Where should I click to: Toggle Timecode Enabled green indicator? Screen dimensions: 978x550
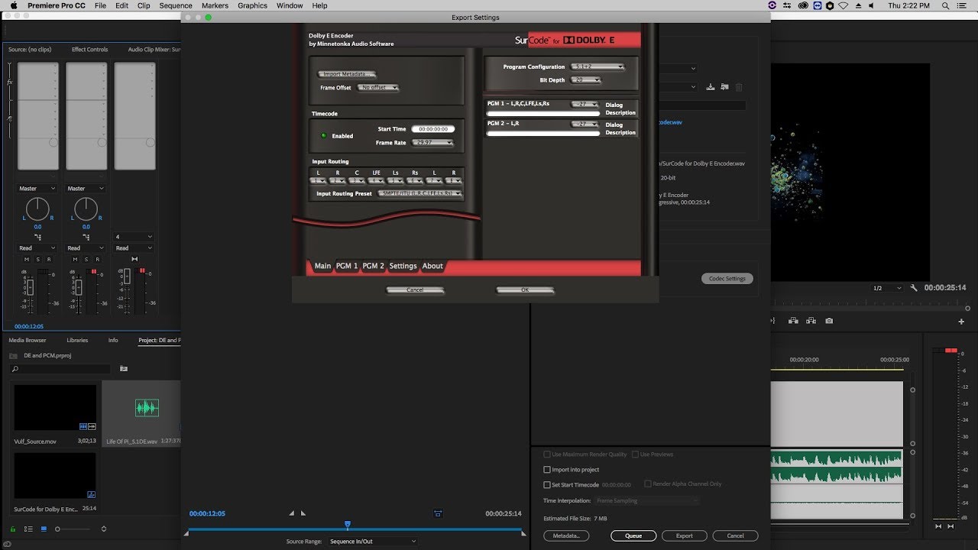coord(323,135)
